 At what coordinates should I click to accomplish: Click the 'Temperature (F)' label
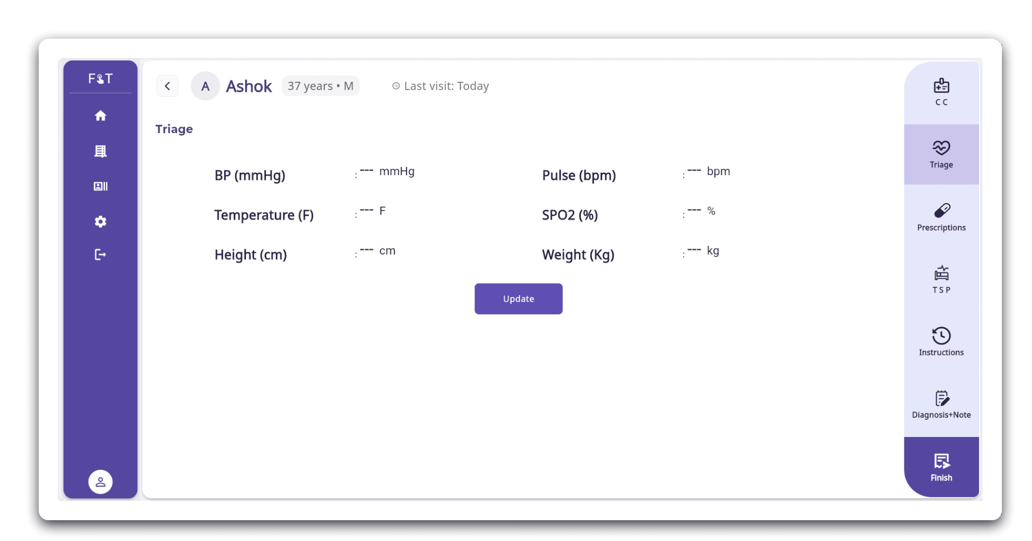click(264, 215)
